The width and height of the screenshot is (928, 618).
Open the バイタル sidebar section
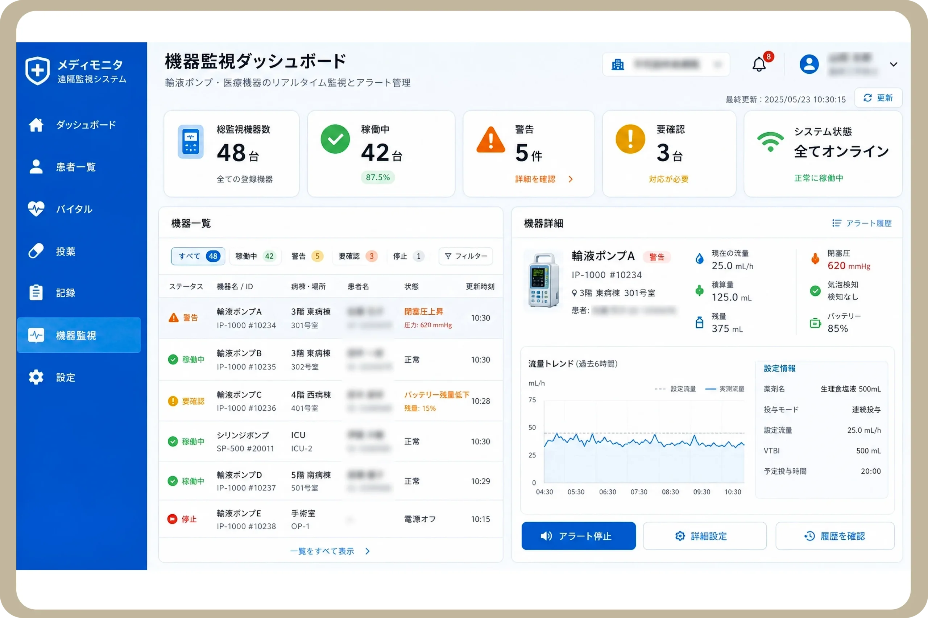tap(79, 209)
